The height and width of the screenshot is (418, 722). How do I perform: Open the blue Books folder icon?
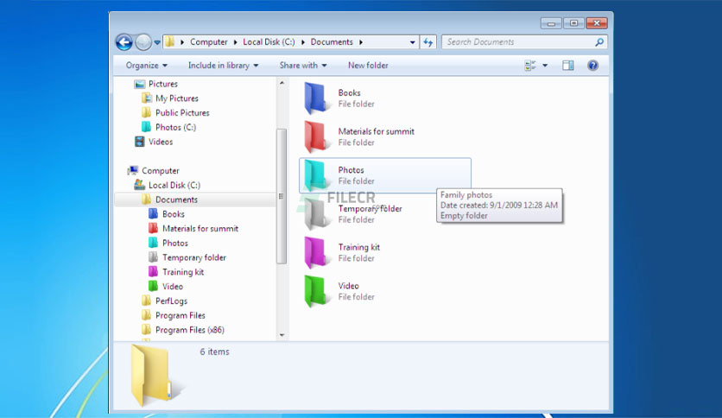tap(317, 98)
